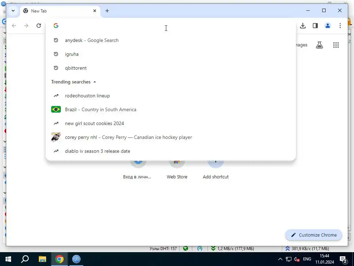
Task: Select new girl scout cookies 2024
Action: click(171, 123)
